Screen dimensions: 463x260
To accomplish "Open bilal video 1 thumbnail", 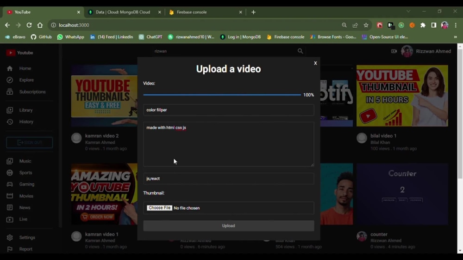I will (x=402, y=96).
